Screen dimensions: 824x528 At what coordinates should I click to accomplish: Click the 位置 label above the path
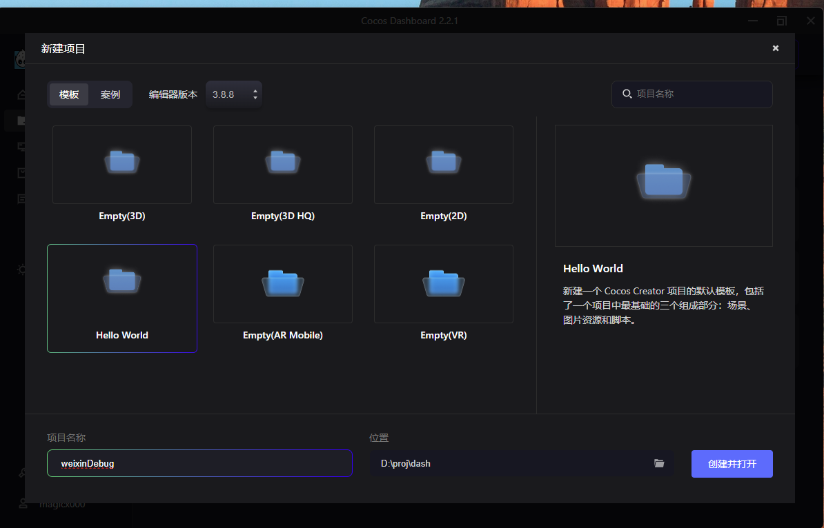379,438
